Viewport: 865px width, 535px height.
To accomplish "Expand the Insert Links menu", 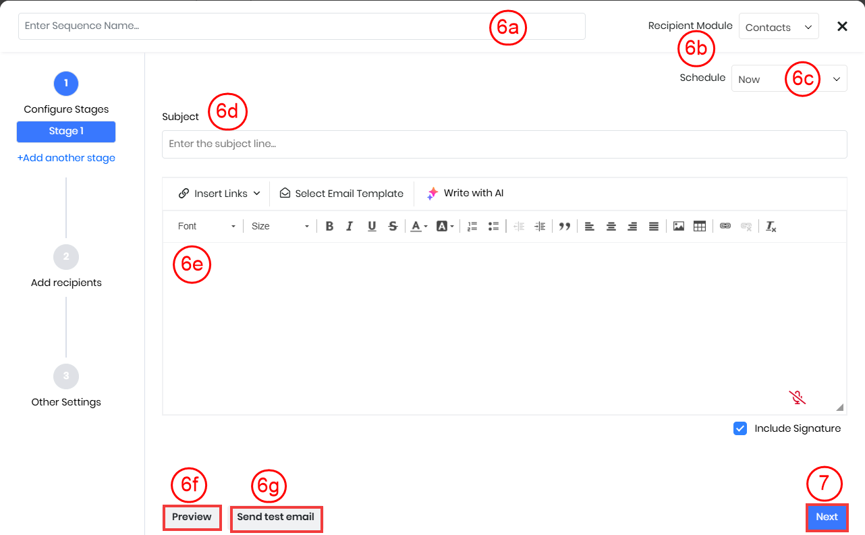I will pos(219,194).
